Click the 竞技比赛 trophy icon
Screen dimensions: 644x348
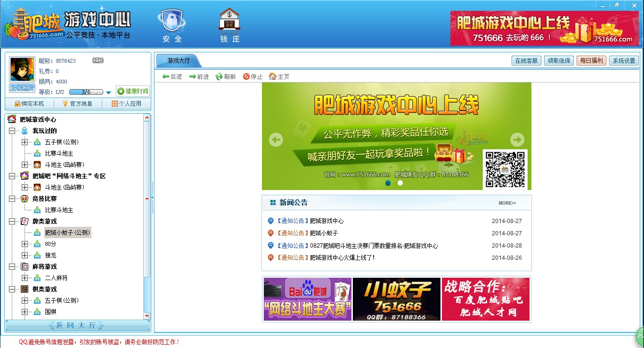[24, 199]
